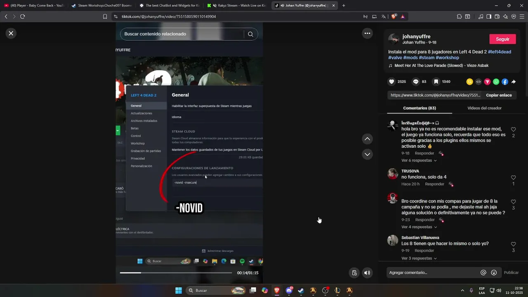Click the video progress bar
This screenshot has height=297, width=528.
[176, 273]
